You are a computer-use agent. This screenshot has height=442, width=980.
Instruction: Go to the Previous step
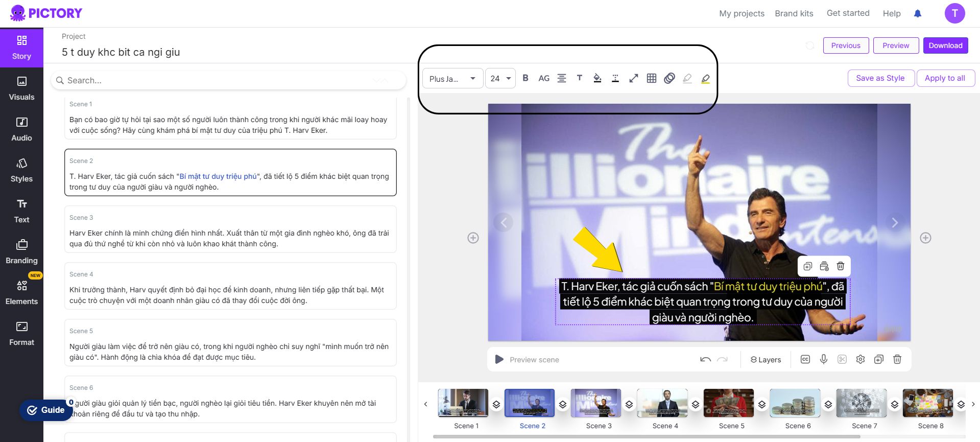[846, 45]
